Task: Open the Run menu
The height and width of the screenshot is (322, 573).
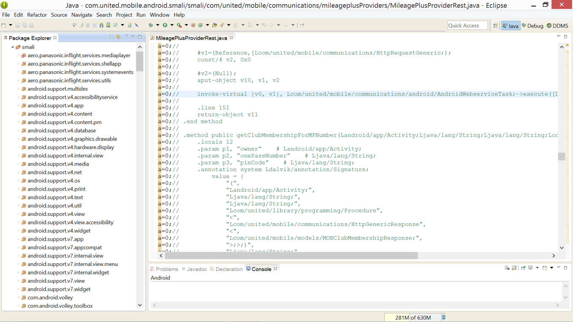Action: click(x=141, y=15)
